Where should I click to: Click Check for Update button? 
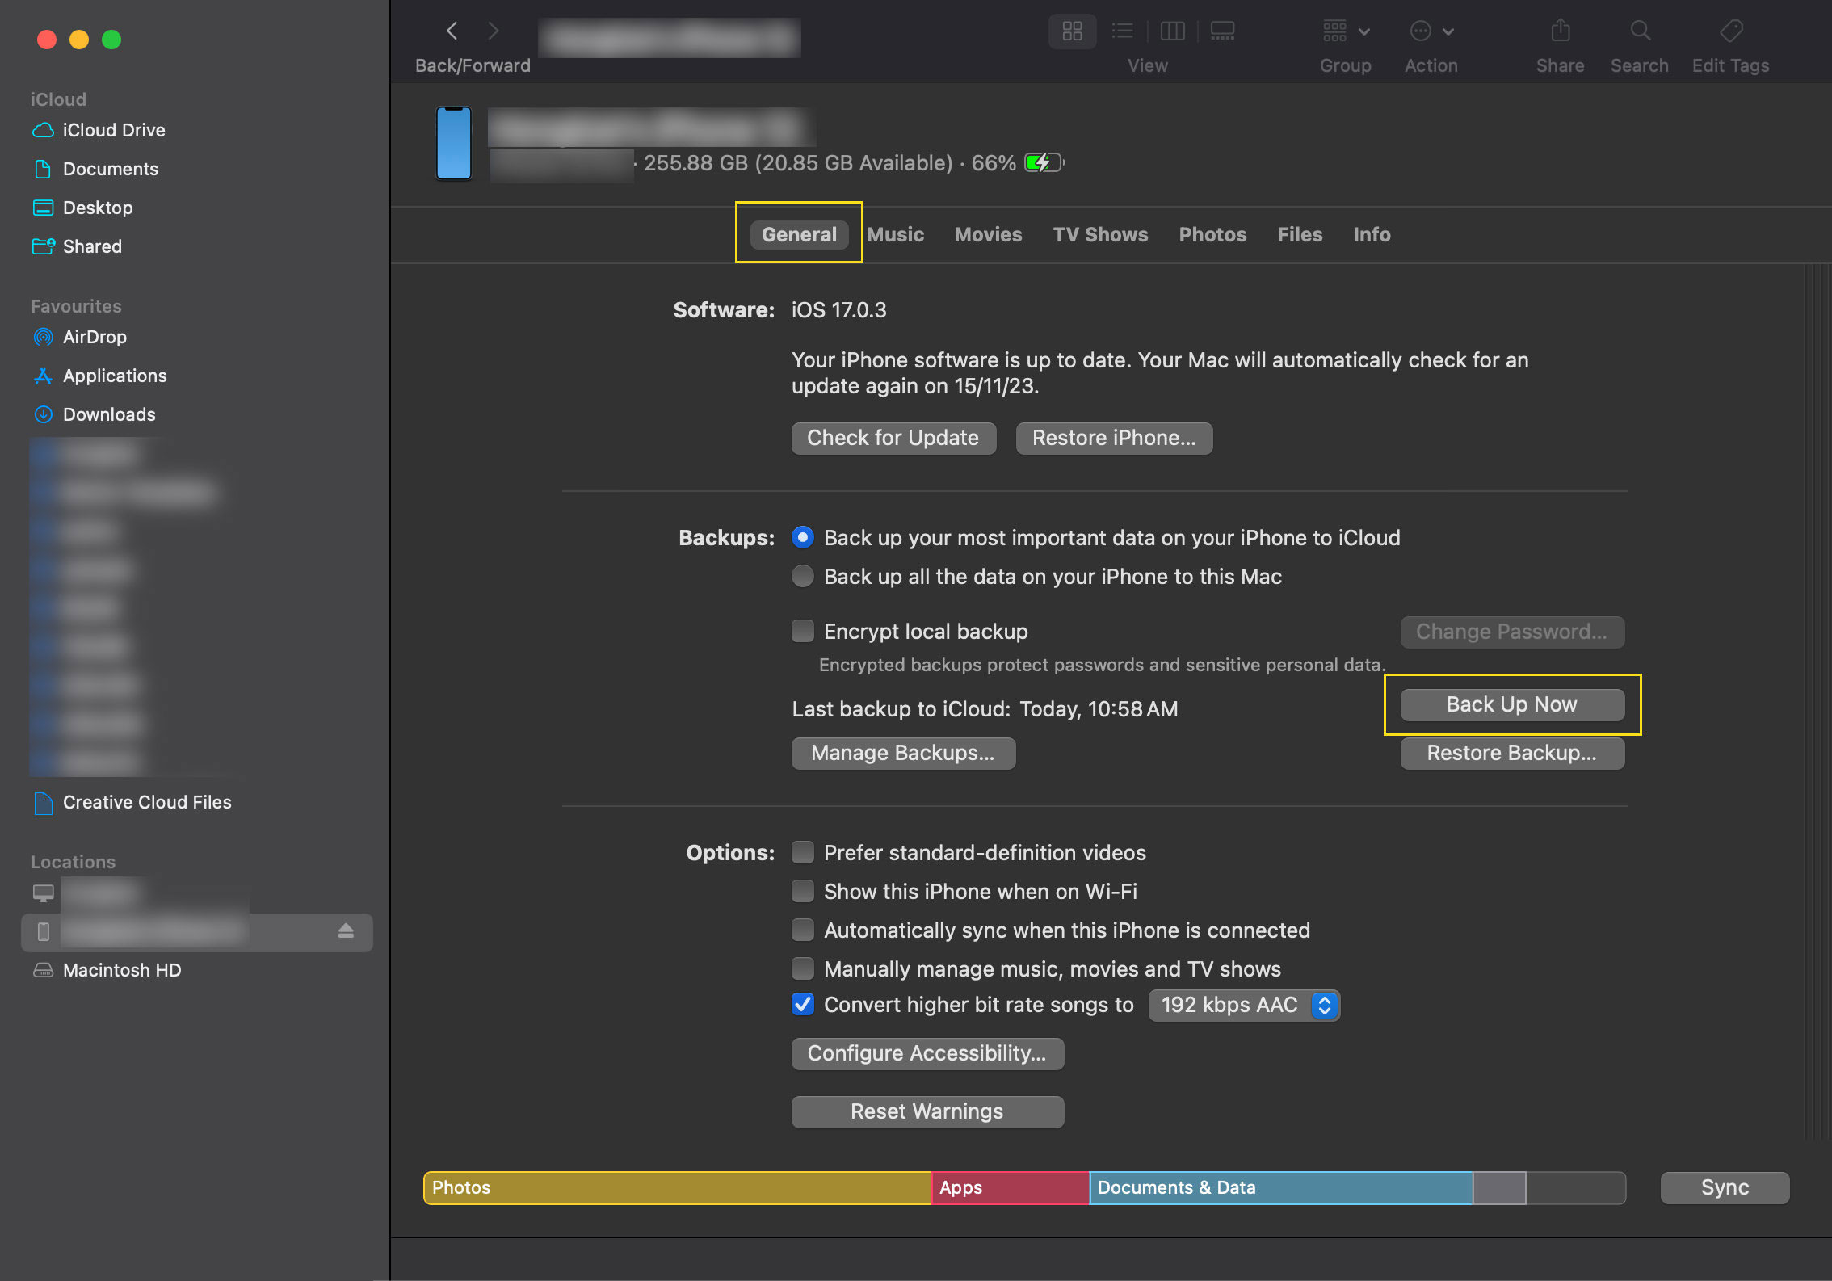[x=891, y=437]
